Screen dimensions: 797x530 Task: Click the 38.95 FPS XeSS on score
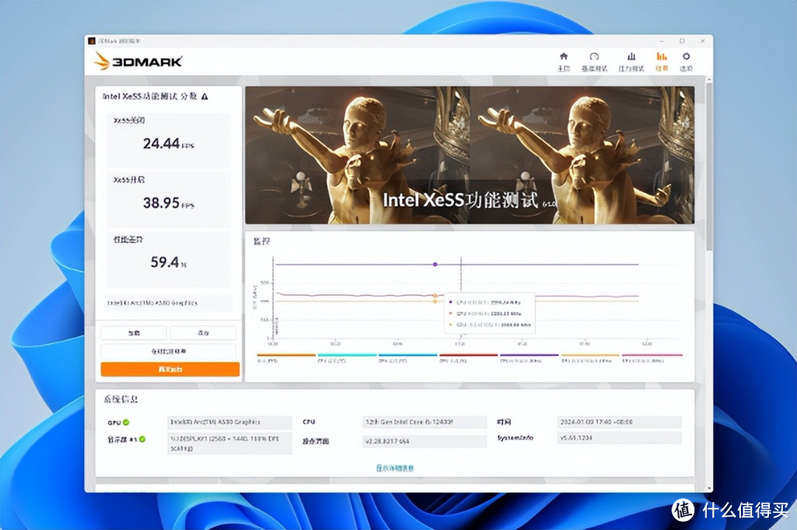[168, 203]
